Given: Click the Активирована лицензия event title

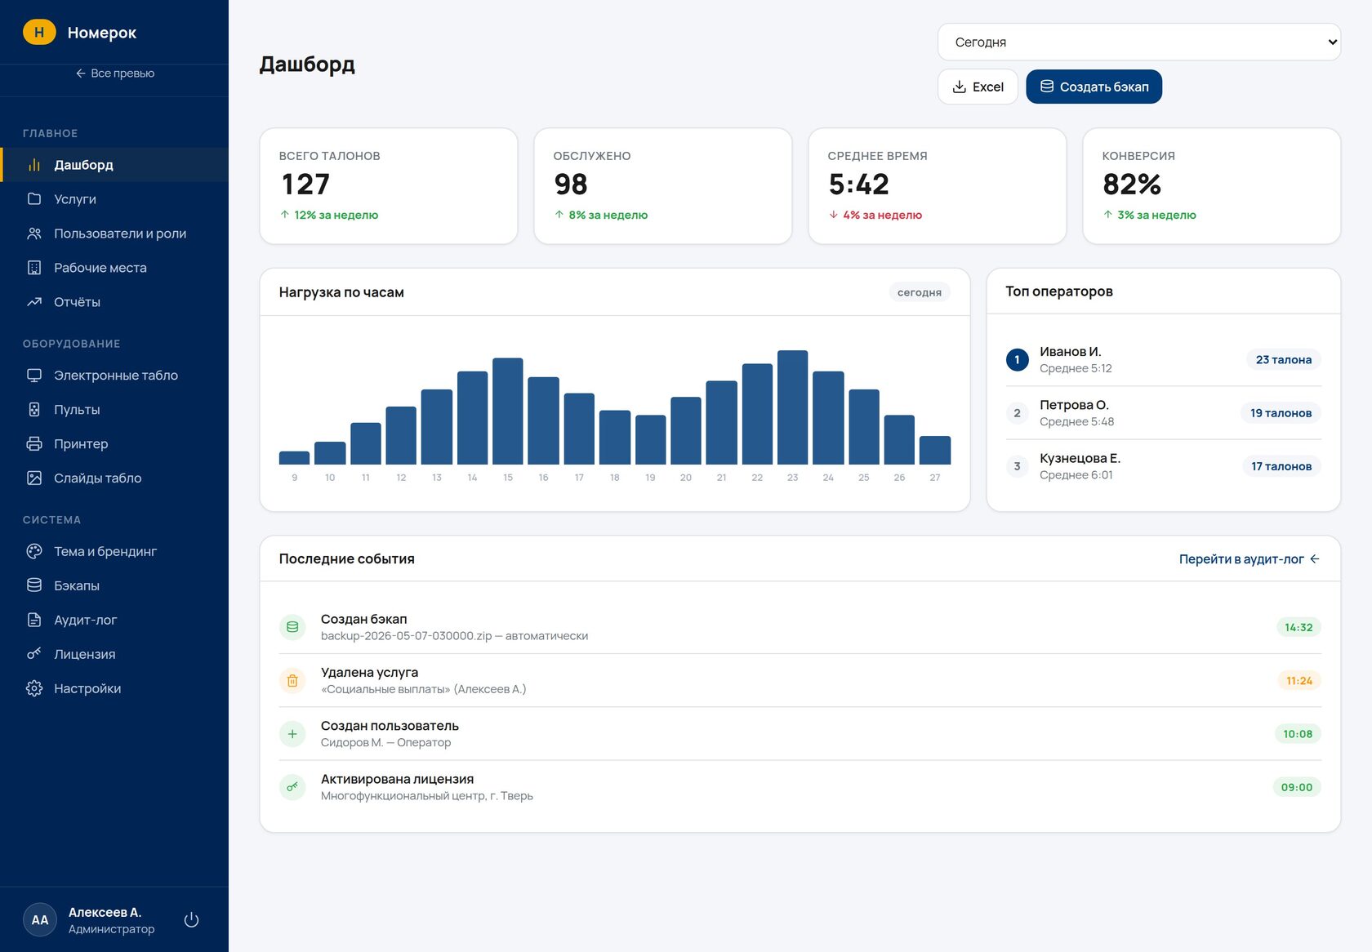Looking at the screenshot, I should point(397,780).
